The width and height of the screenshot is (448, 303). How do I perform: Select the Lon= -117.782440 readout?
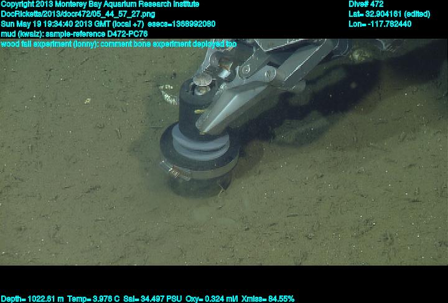pyautogui.click(x=380, y=24)
